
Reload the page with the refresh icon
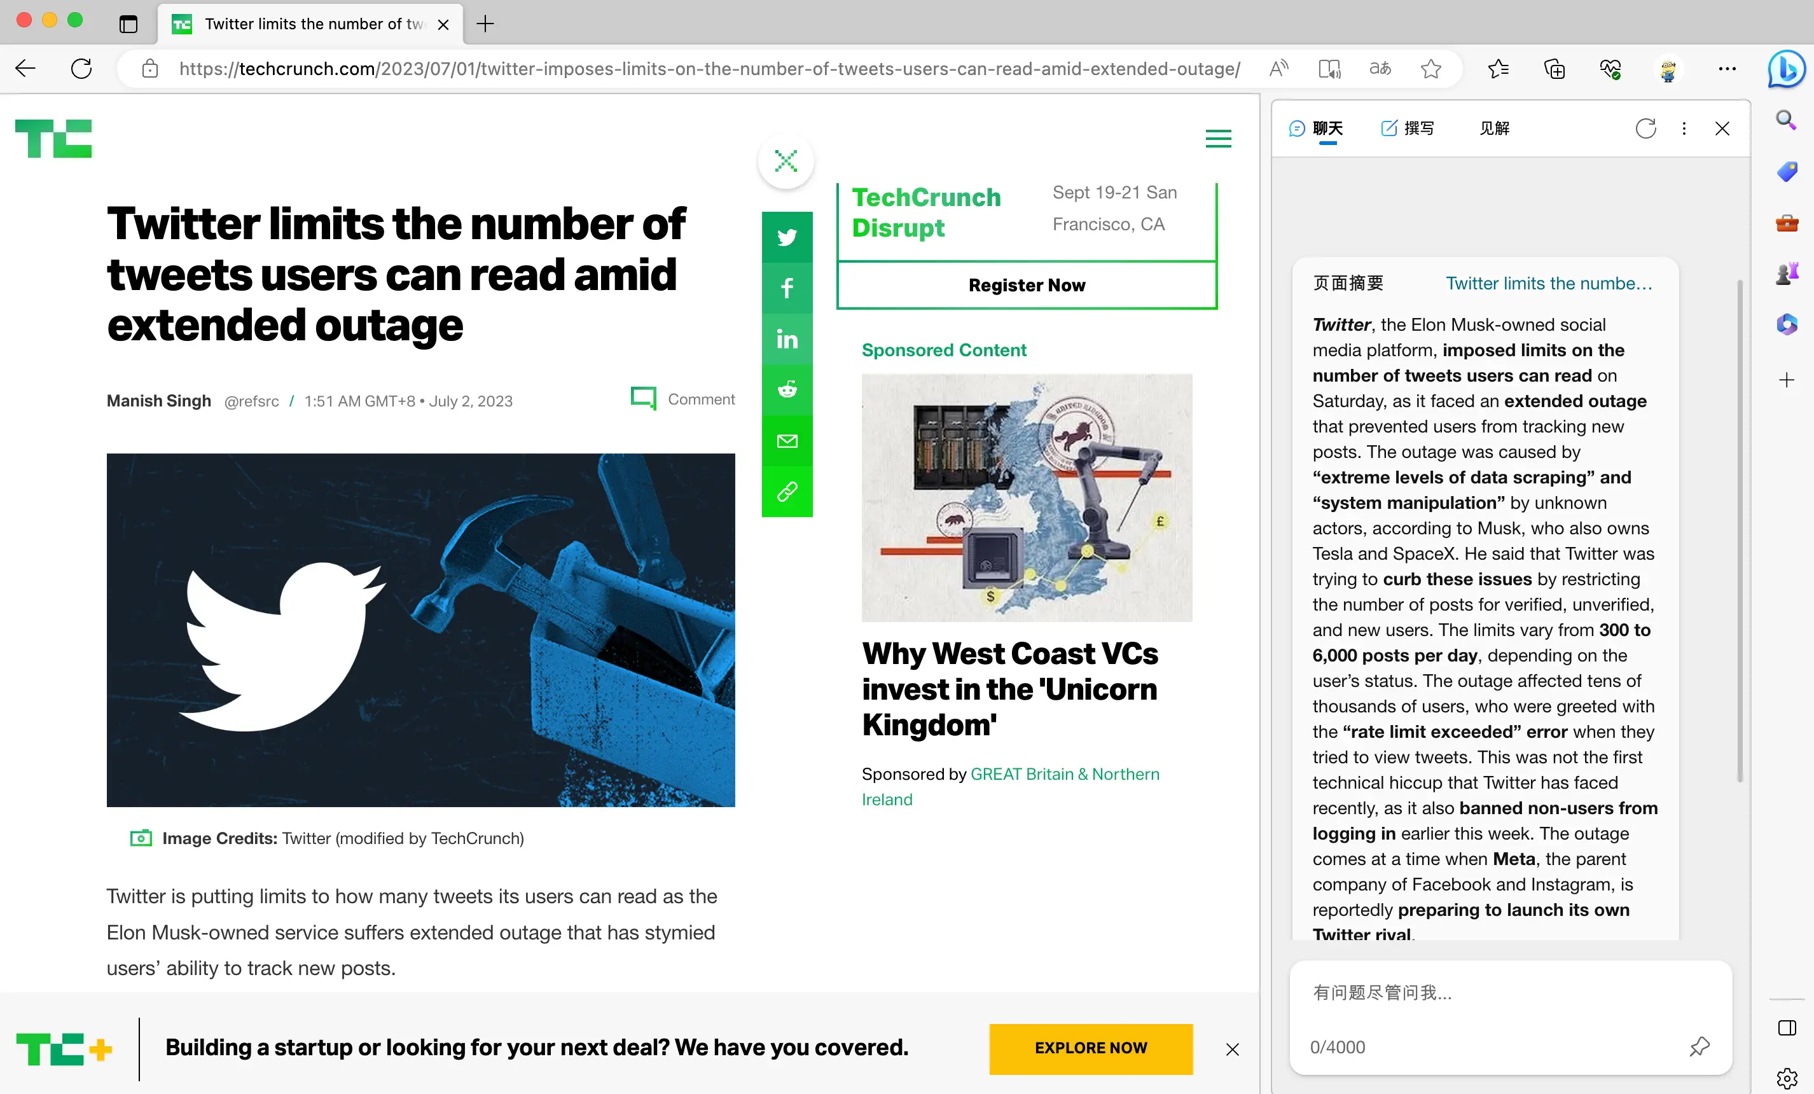81,69
